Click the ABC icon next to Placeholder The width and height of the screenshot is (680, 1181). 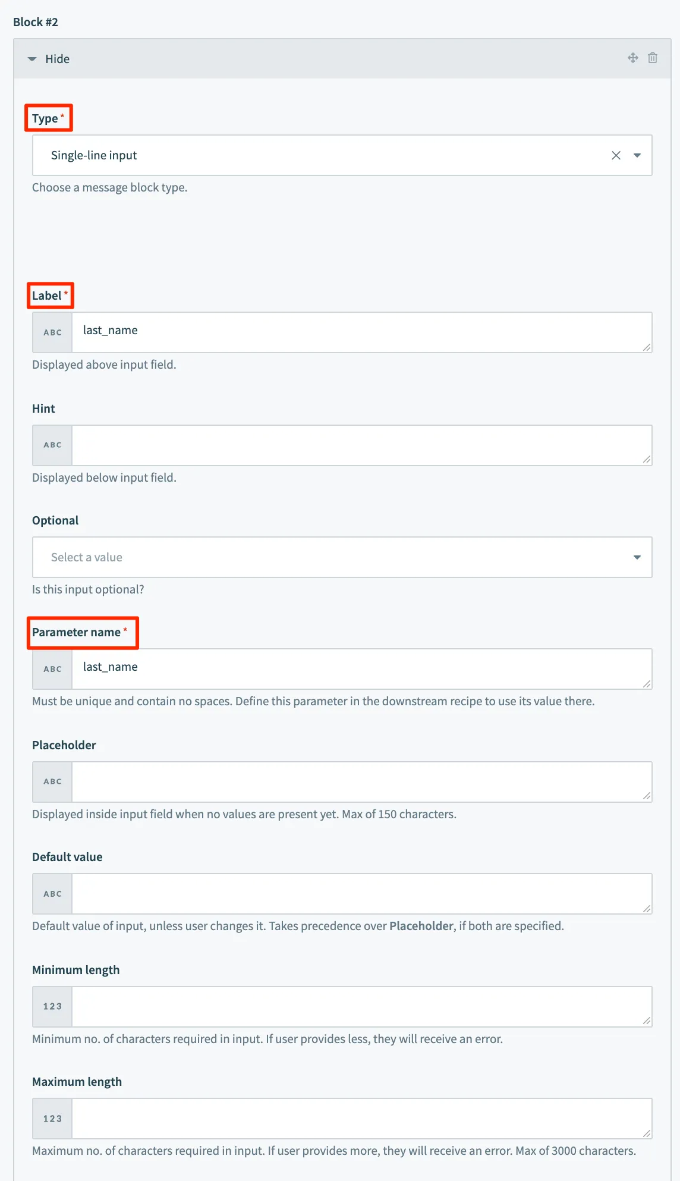coord(52,781)
